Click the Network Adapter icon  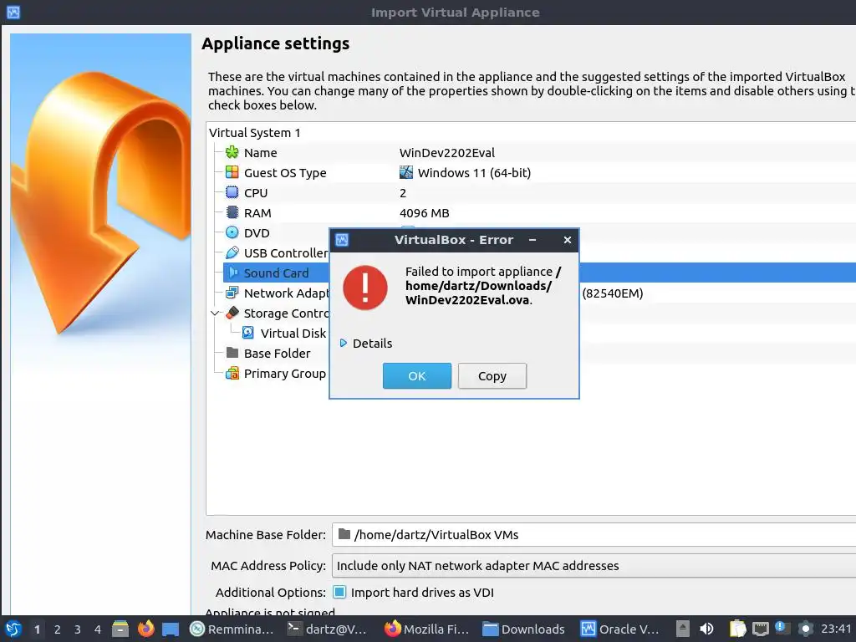[x=232, y=293]
